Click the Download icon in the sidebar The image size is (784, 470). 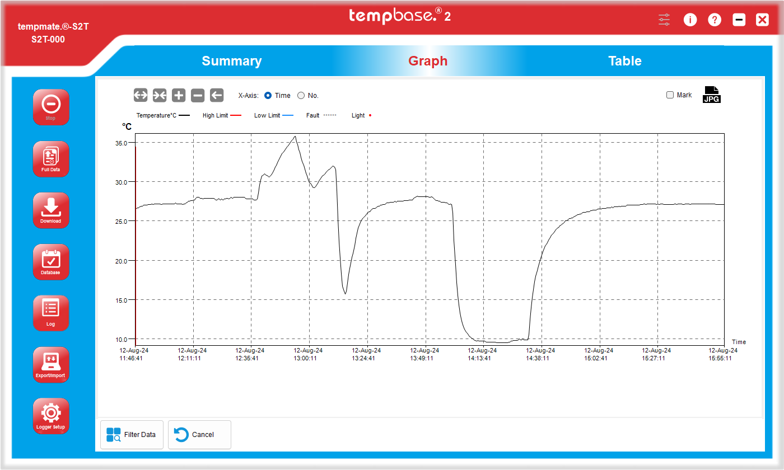[51, 210]
